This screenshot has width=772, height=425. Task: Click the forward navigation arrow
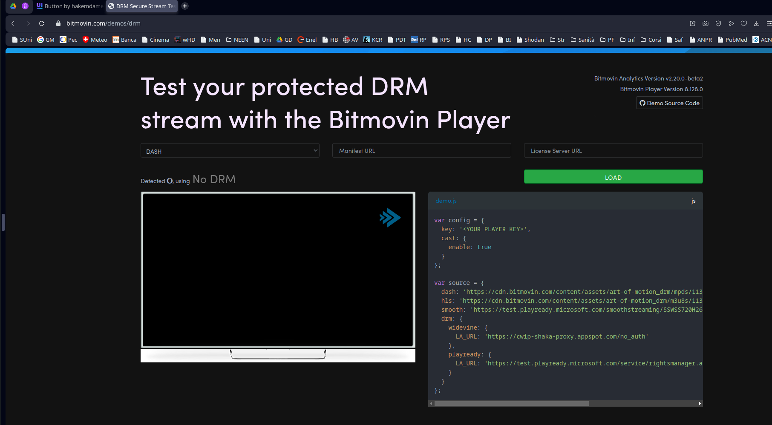tap(28, 23)
